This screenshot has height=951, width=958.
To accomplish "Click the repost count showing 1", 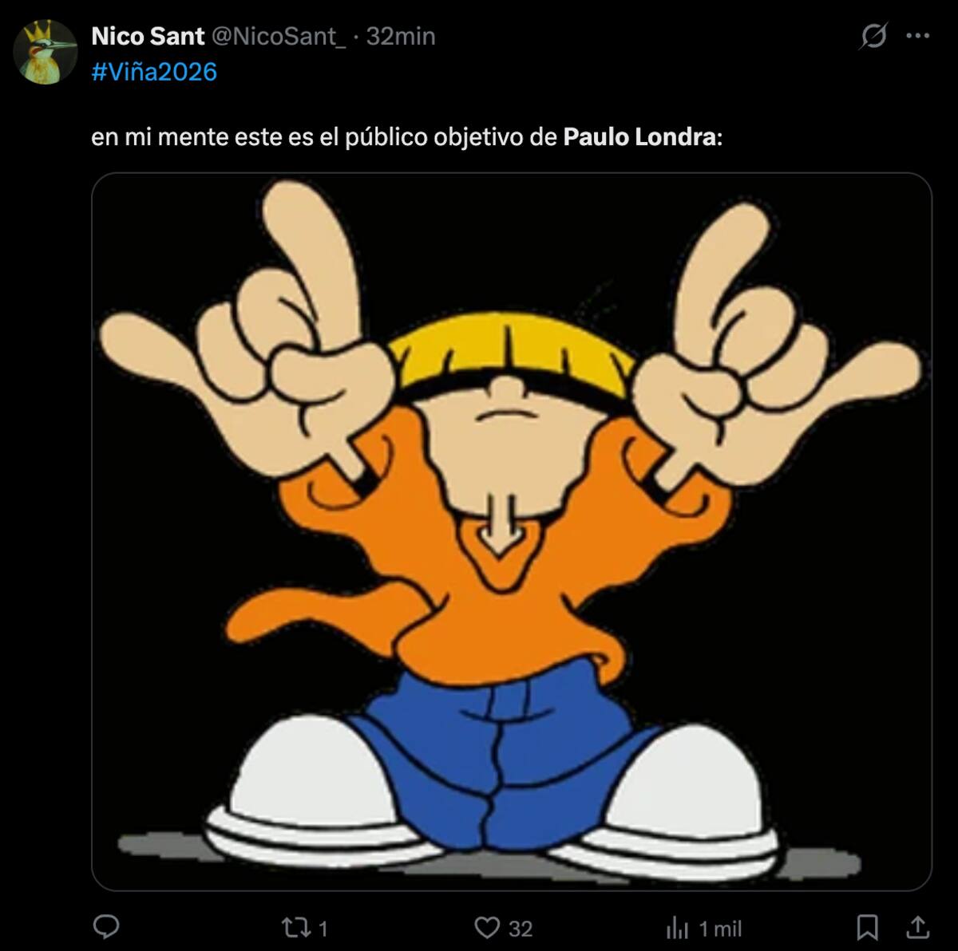I will tap(323, 929).
